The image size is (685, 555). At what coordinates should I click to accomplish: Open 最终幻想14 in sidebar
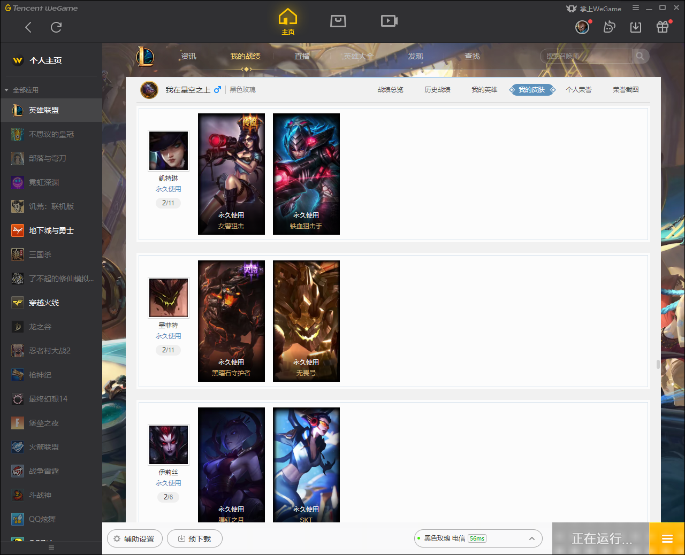pos(51,399)
